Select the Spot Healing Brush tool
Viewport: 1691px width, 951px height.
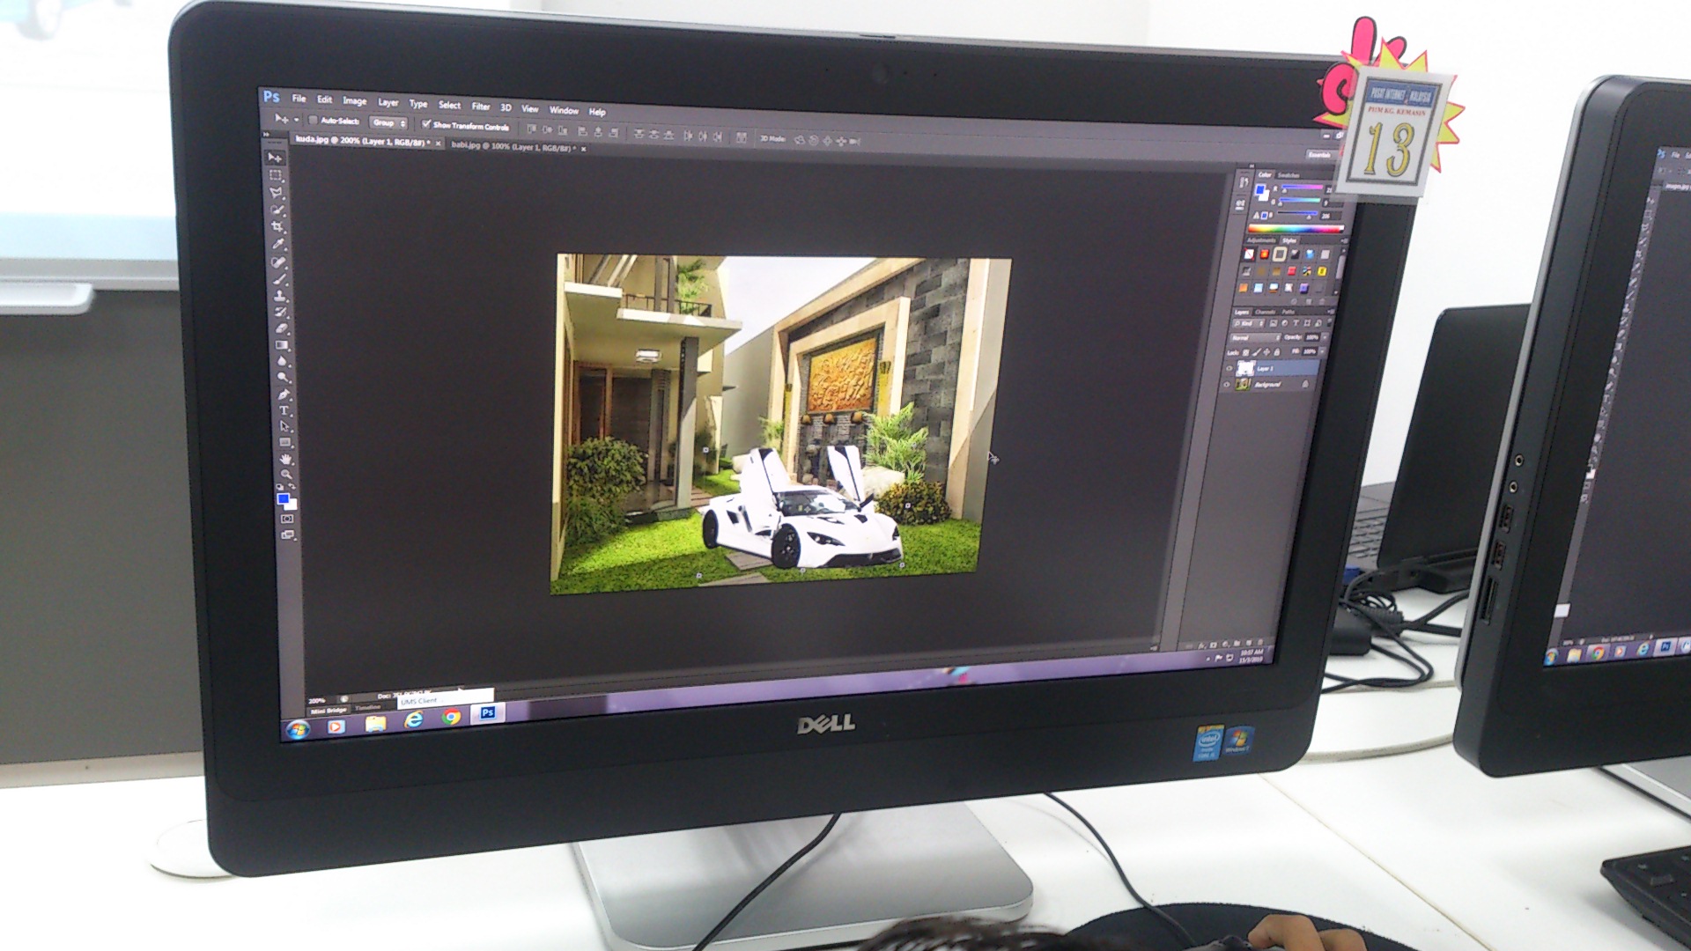pyautogui.click(x=279, y=262)
